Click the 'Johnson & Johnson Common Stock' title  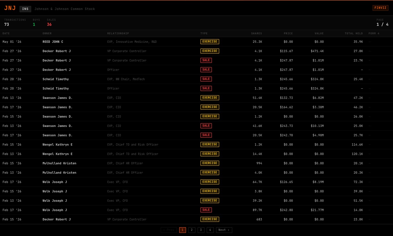(x=65, y=9)
